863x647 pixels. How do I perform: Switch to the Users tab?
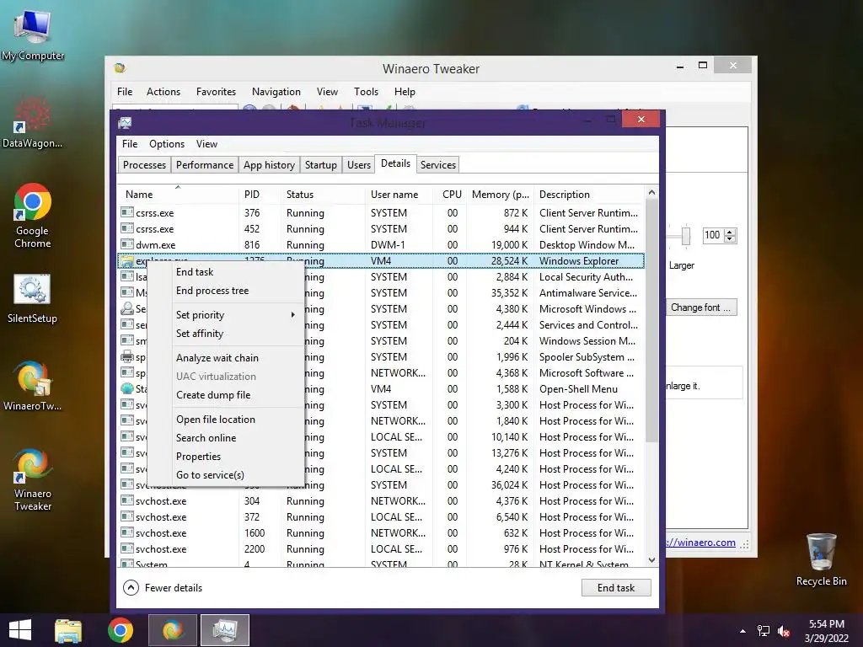click(359, 165)
